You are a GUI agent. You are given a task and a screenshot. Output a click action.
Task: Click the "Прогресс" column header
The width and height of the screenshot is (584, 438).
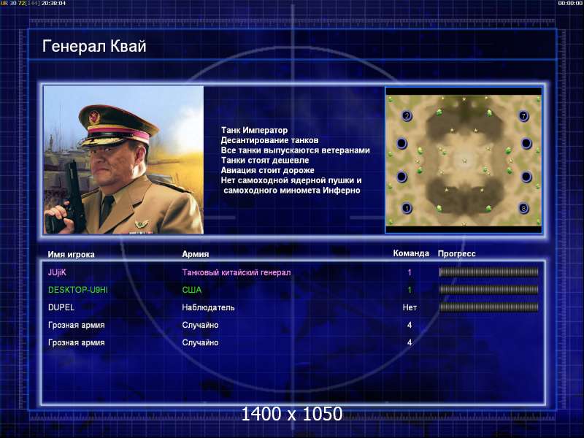457,253
